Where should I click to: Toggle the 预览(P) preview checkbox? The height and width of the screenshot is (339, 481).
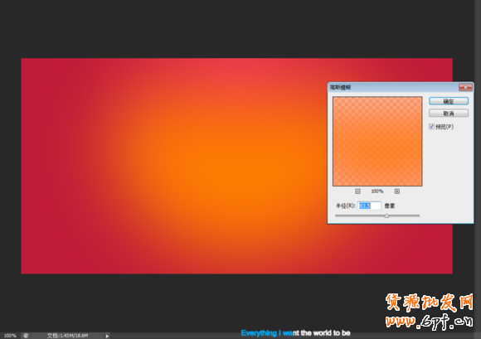431,127
